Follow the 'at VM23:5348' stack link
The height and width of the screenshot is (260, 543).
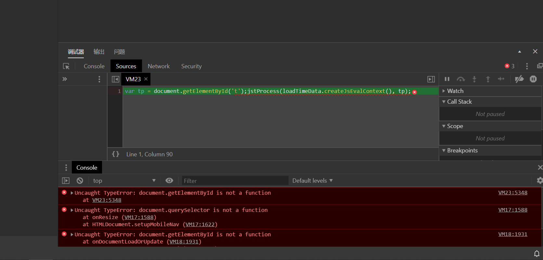click(107, 200)
